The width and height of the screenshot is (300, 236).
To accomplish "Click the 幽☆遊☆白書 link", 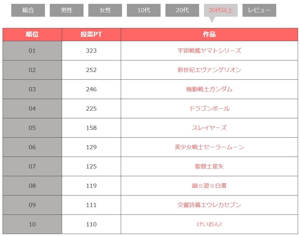I will point(209,186).
